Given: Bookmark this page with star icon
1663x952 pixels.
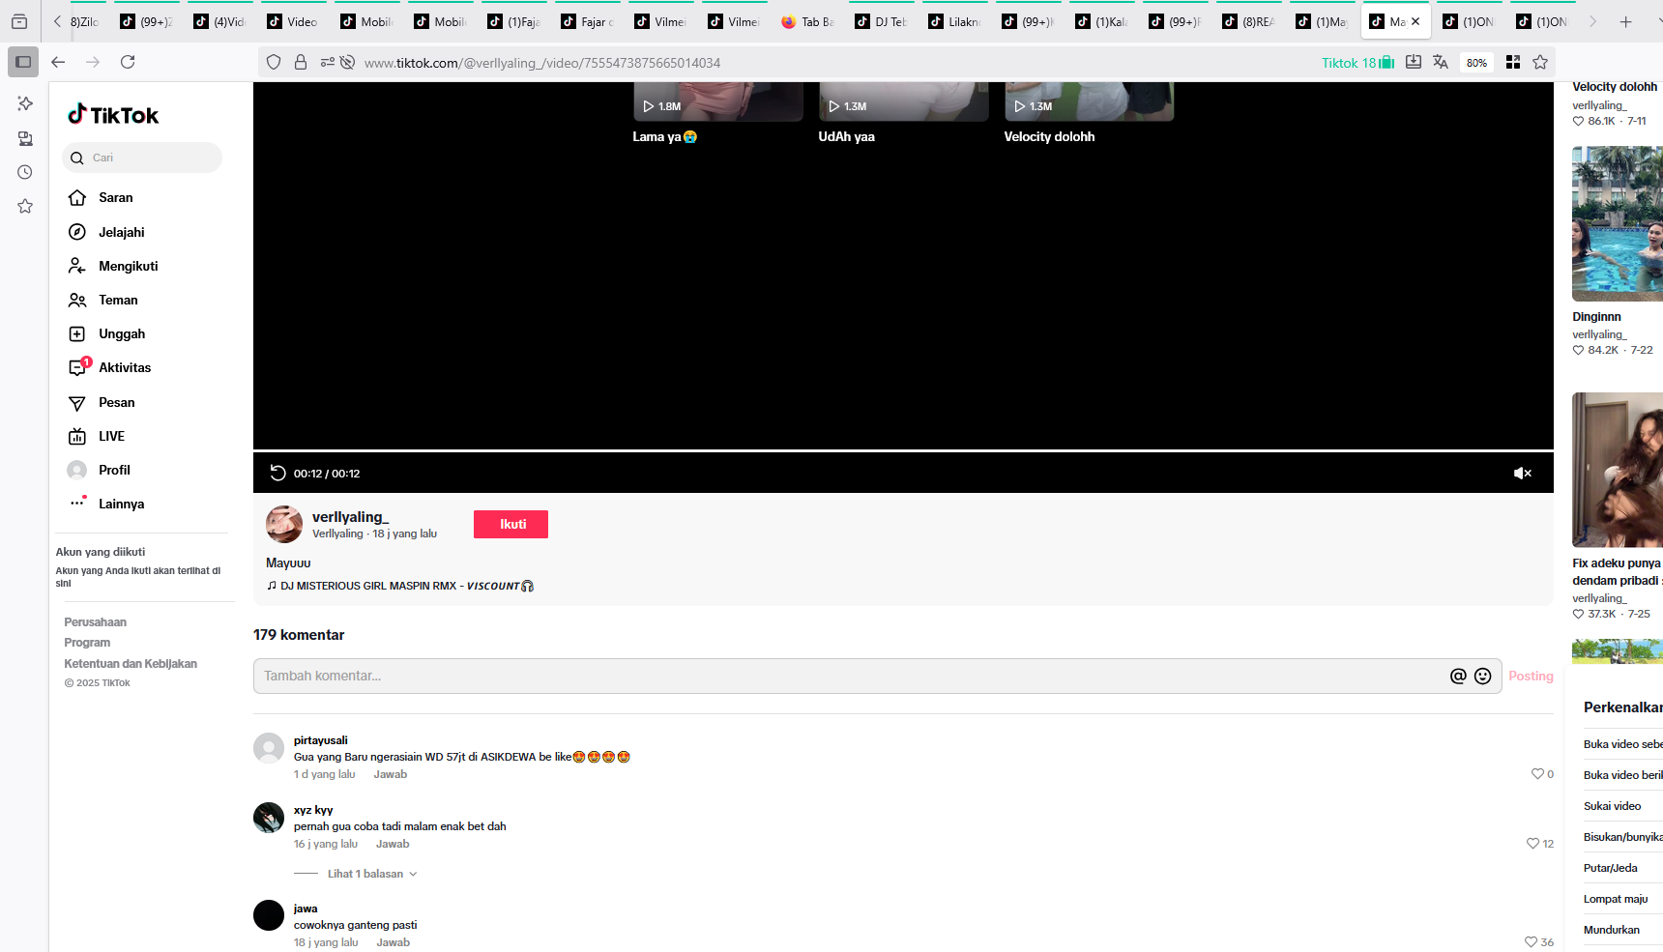Looking at the screenshot, I should coord(1540,62).
